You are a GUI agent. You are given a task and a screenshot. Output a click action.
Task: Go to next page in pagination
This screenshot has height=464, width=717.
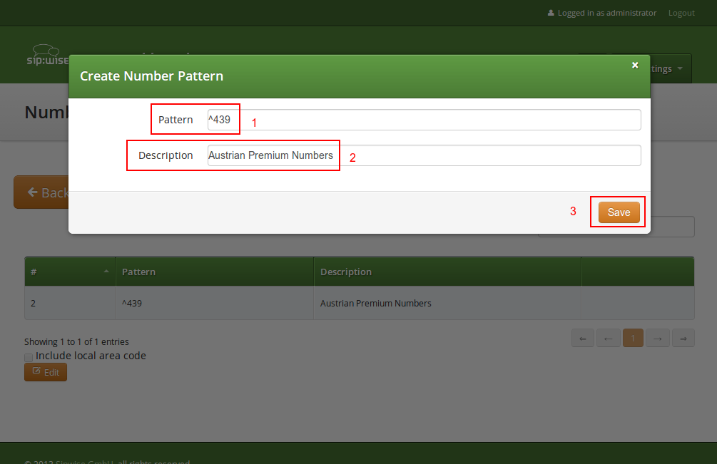pyautogui.click(x=658, y=338)
